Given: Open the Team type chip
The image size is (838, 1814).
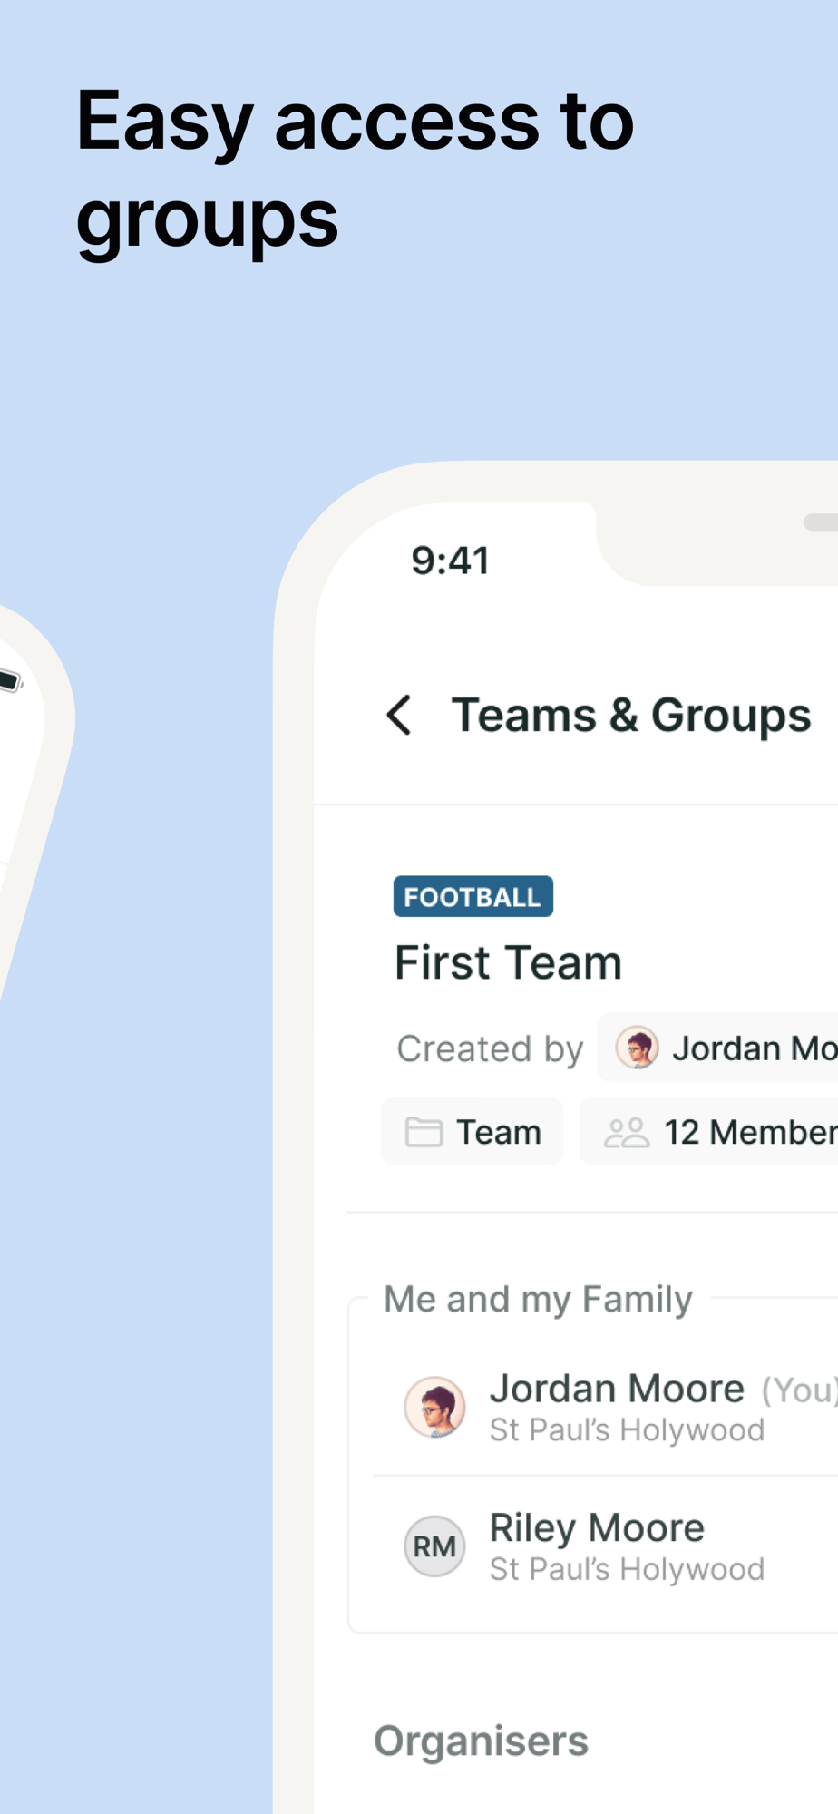Looking at the screenshot, I should click(473, 1132).
